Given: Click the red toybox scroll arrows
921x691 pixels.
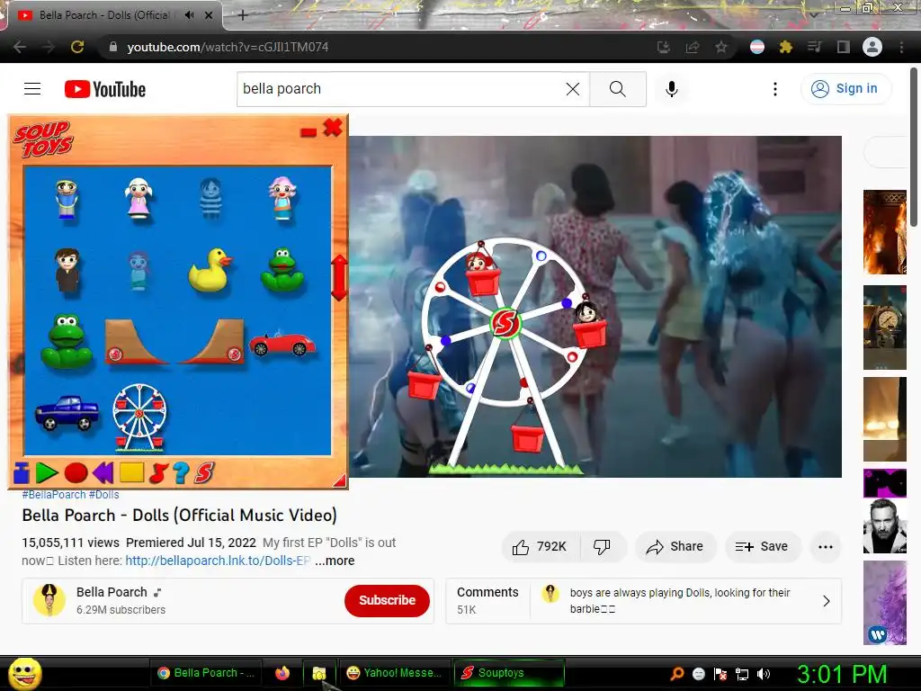Looking at the screenshot, I should (339, 277).
